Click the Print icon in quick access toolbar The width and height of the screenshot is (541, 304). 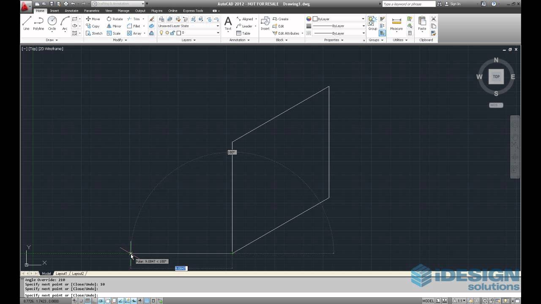66,4
